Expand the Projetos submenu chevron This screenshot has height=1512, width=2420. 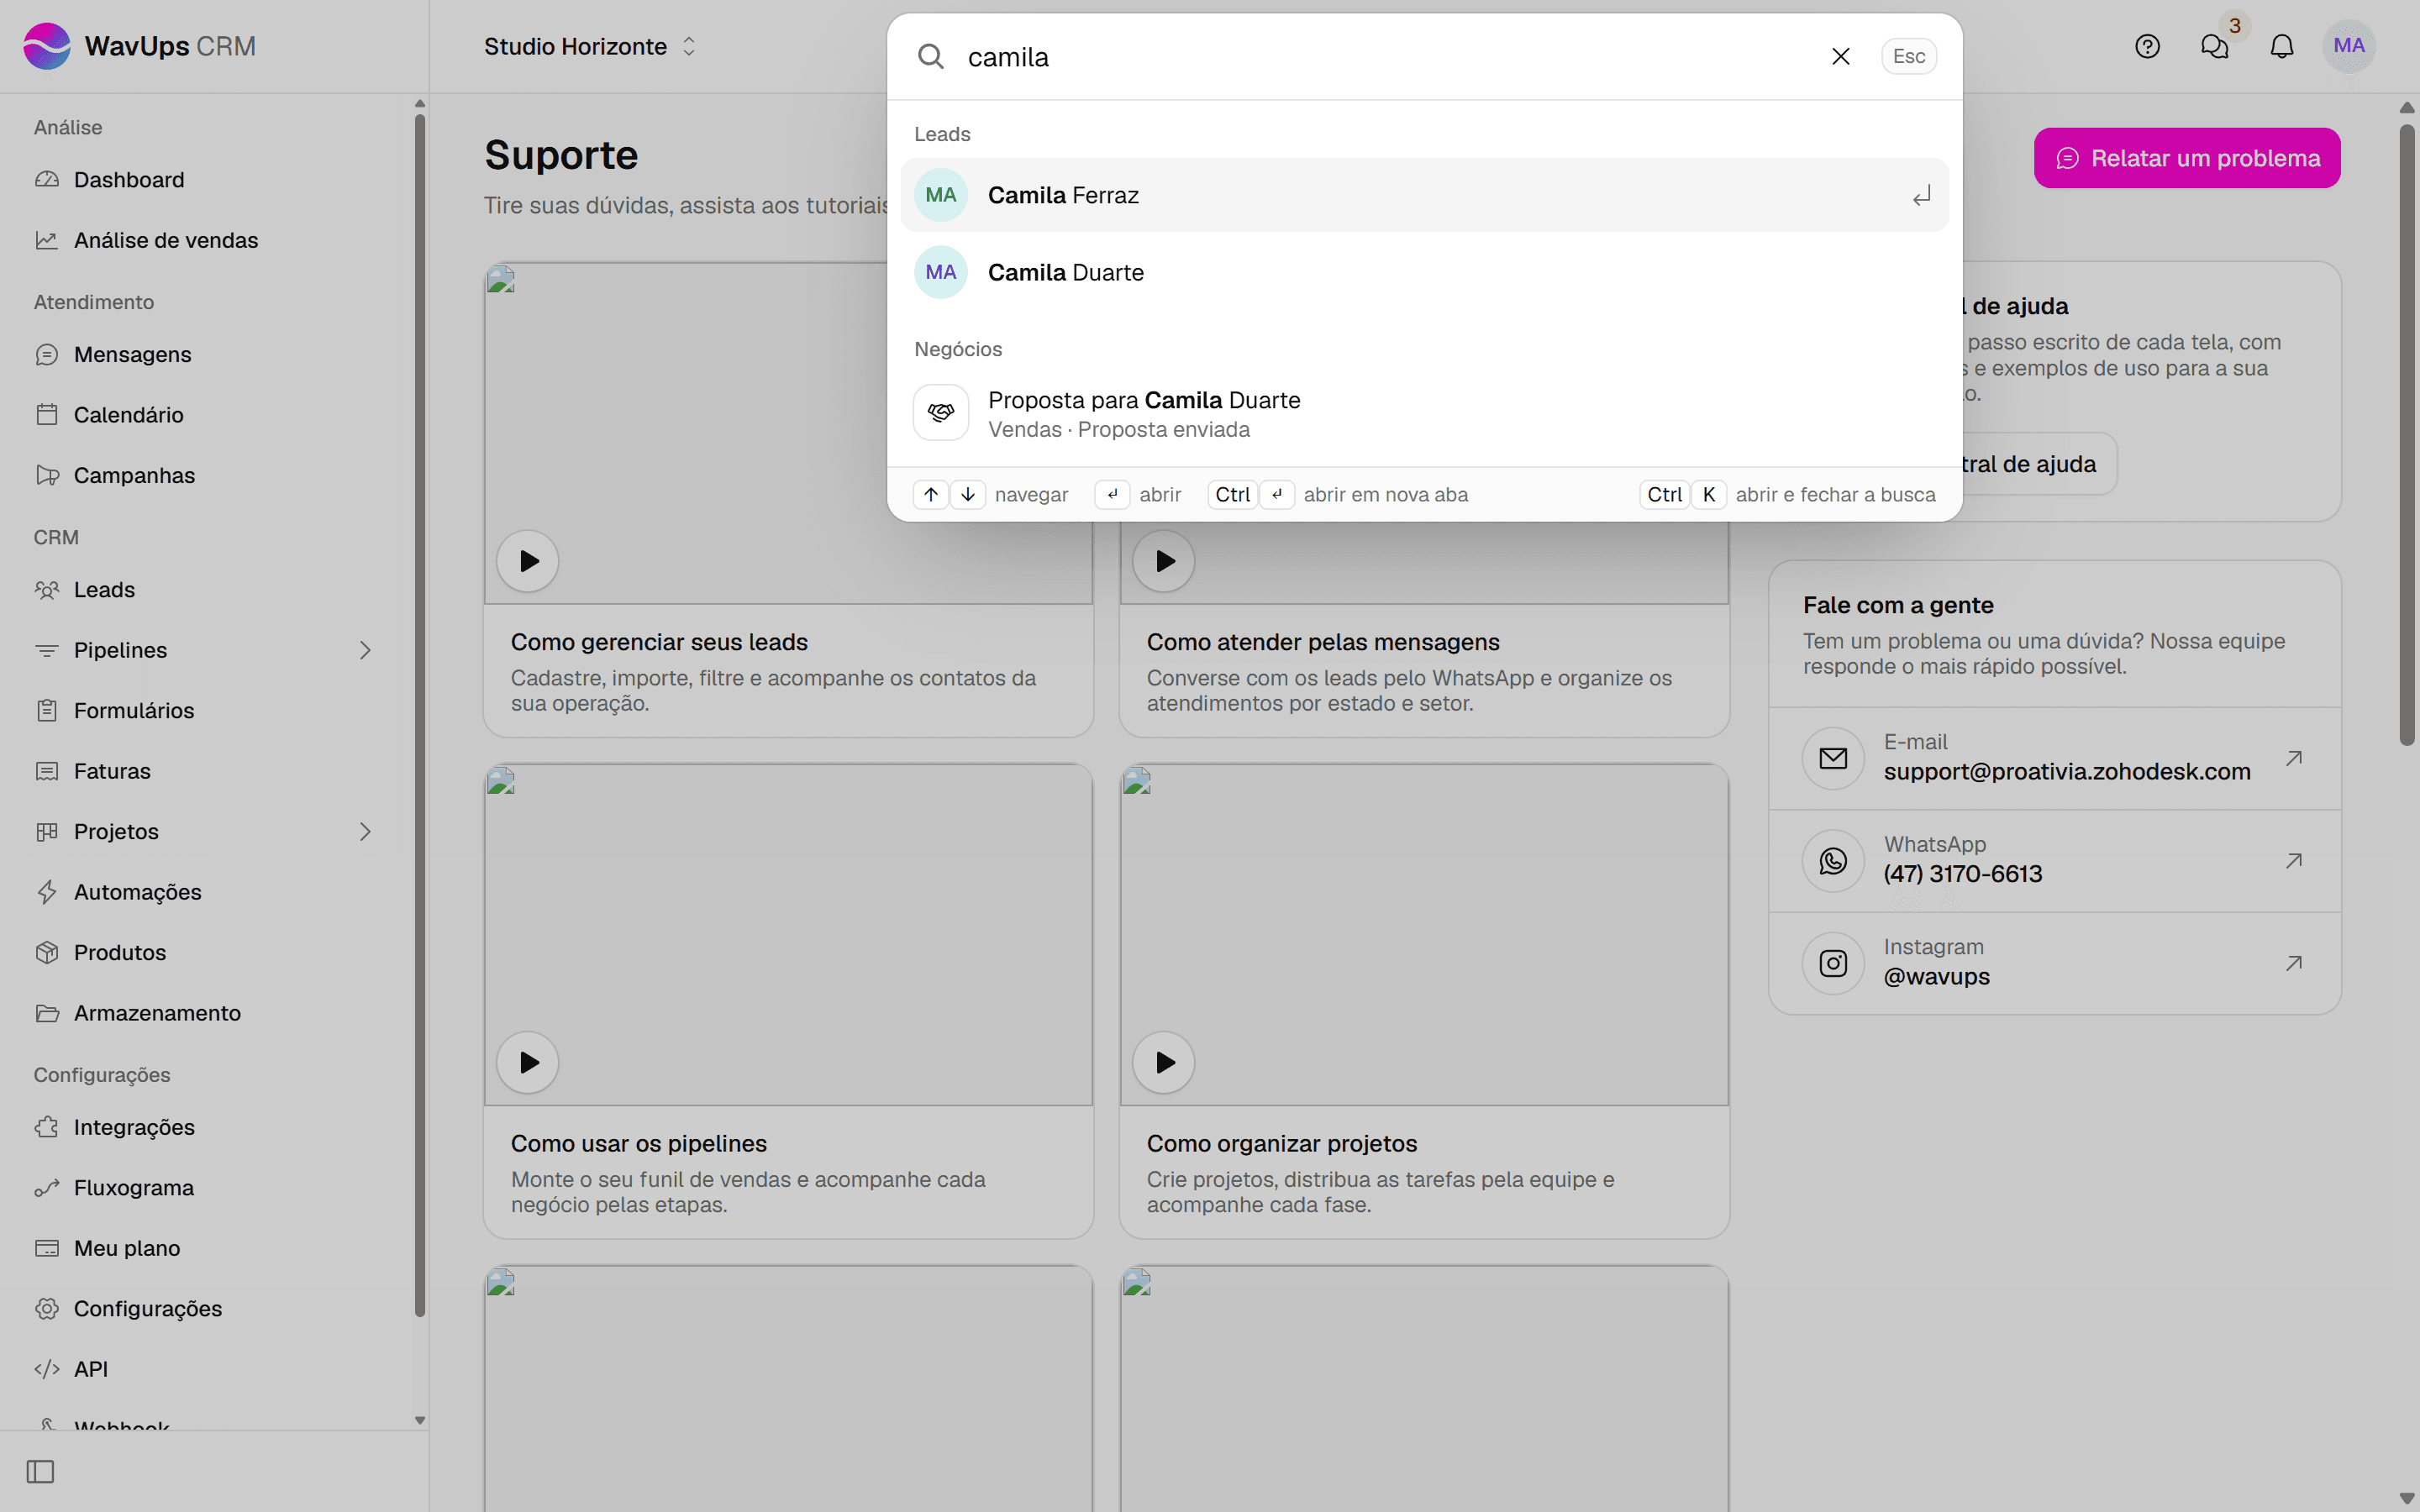pyautogui.click(x=365, y=831)
